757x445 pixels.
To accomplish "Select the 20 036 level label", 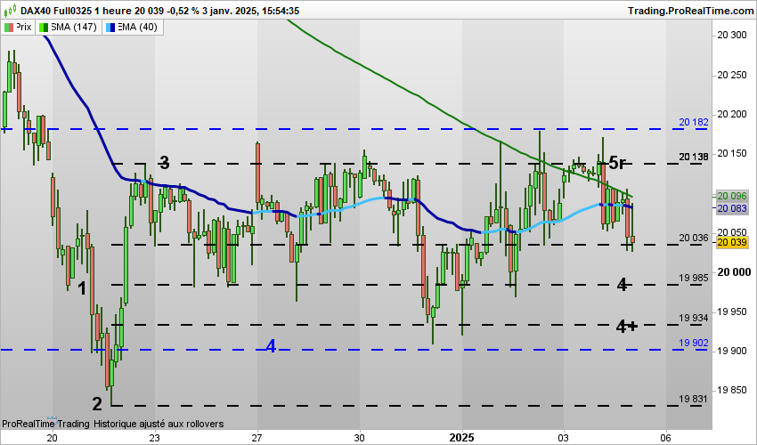I will click(x=693, y=238).
